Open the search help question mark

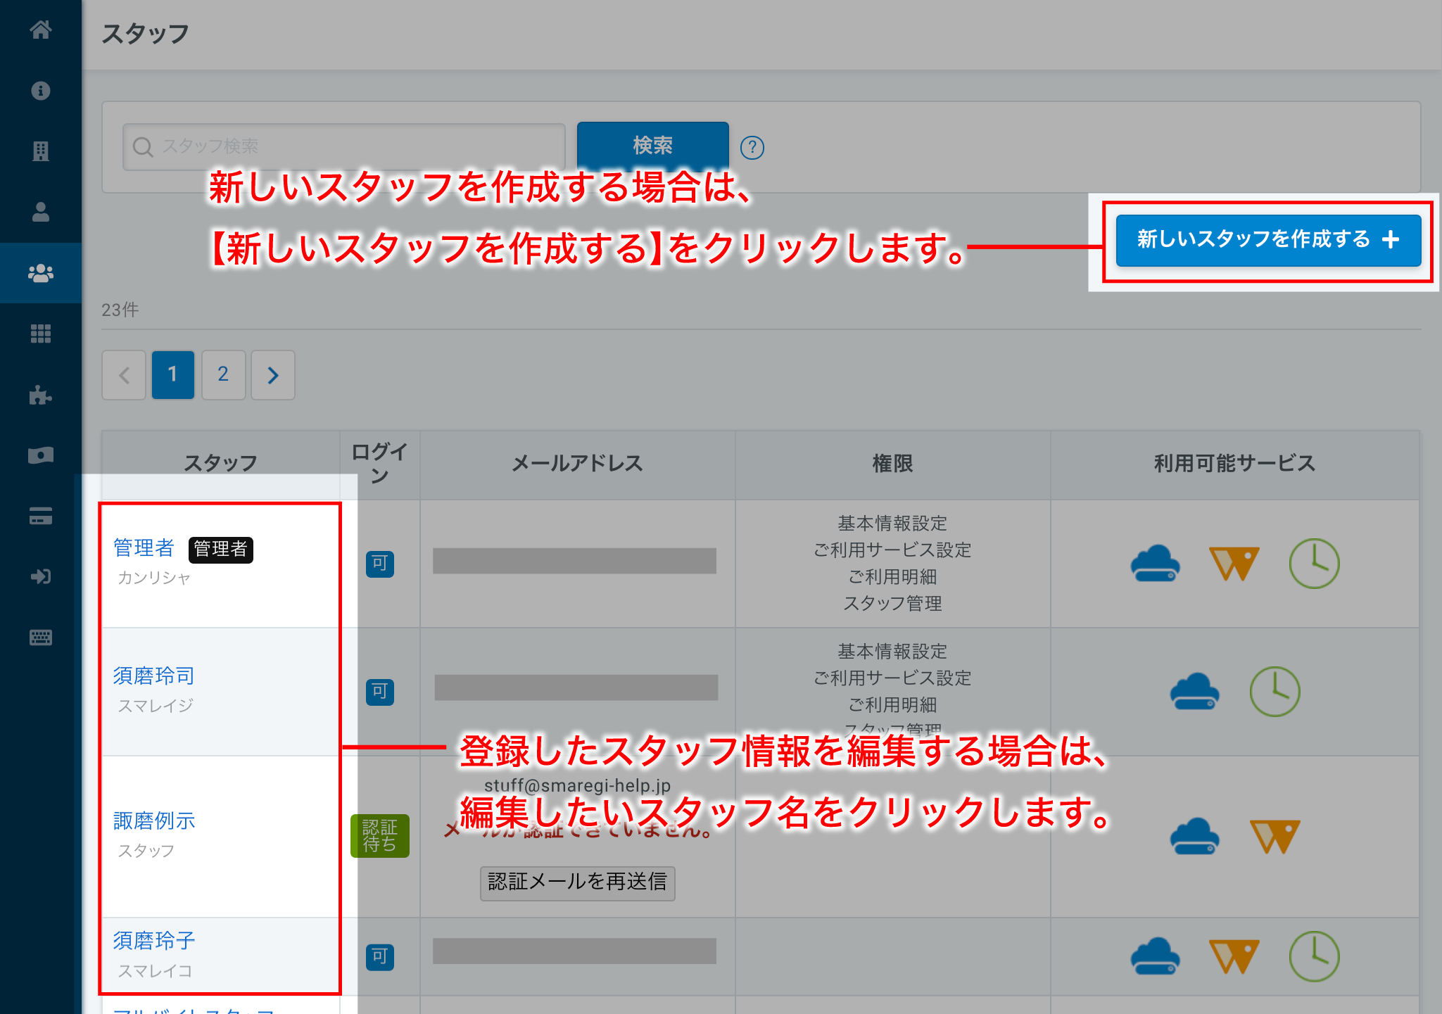(752, 147)
